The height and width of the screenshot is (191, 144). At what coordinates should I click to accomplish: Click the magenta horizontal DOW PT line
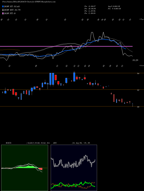[x=66, y=46]
